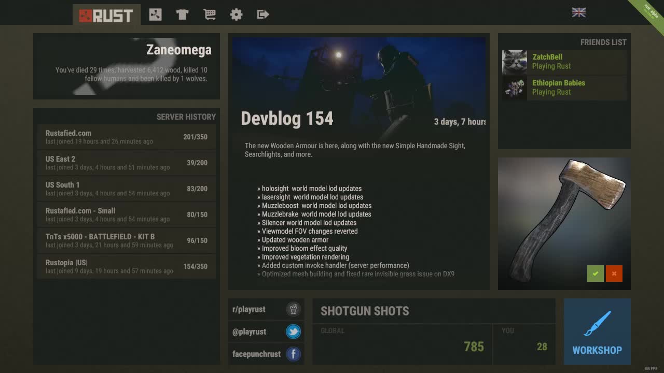This screenshot has width=664, height=373.
Task: Join the US South 1 server
Action: tap(127, 189)
